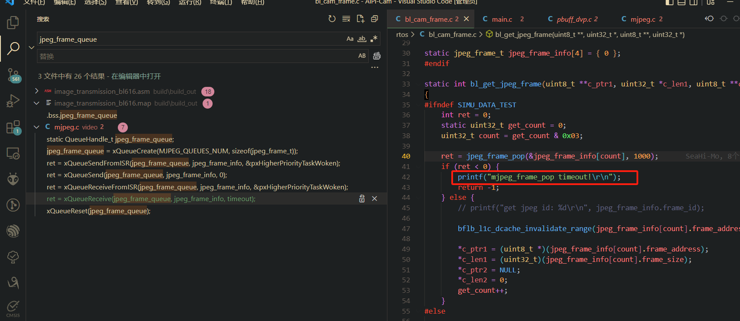
Task: Click bl_get_jpeg_frame symbol breadcrumb
Action: pos(585,34)
